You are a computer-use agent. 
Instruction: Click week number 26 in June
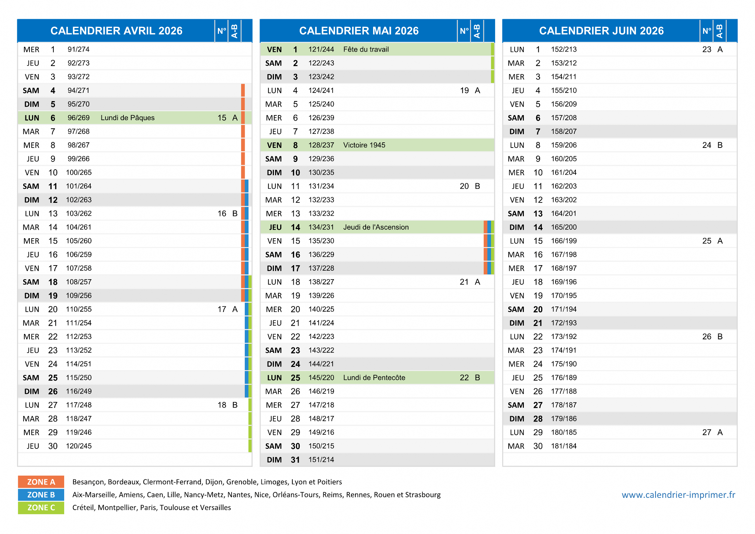click(x=707, y=336)
